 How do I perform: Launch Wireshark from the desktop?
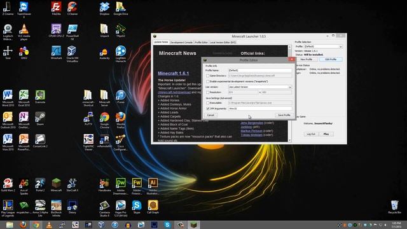pyautogui.click(x=56, y=52)
